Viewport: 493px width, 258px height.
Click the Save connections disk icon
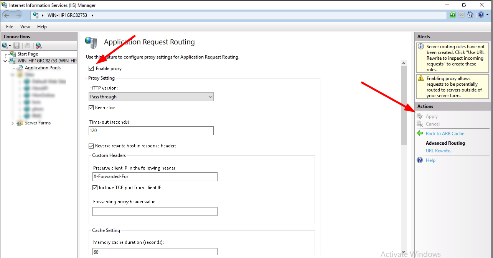pos(16,46)
